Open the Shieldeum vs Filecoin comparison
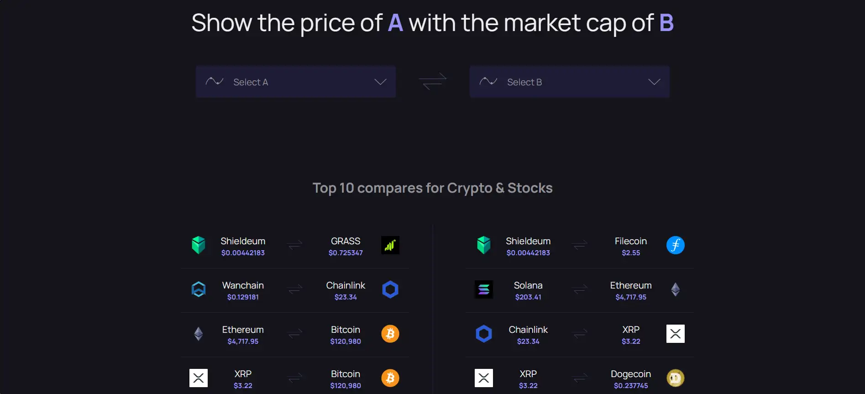The image size is (865, 394). tap(580, 246)
